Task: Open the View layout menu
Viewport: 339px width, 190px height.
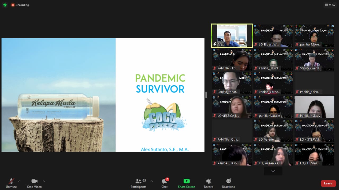Action: (x=330, y=5)
